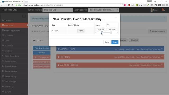169x95 pixels.
Task: Bookmark the page with star icon
Action: point(121,5)
